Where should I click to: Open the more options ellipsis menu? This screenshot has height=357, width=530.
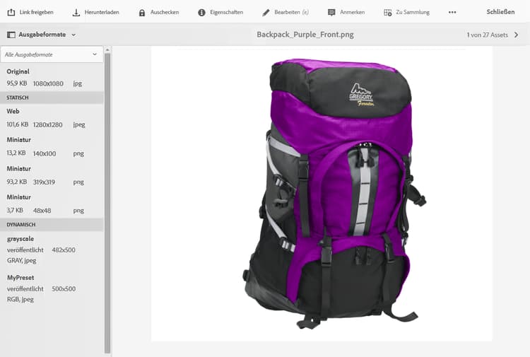point(452,12)
